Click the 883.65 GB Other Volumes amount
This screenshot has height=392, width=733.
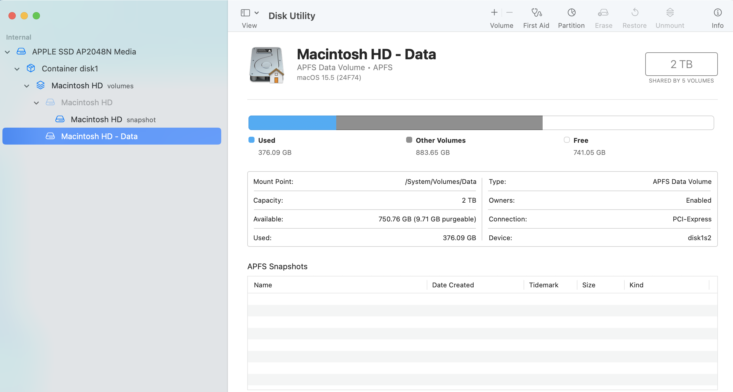pos(433,152)
